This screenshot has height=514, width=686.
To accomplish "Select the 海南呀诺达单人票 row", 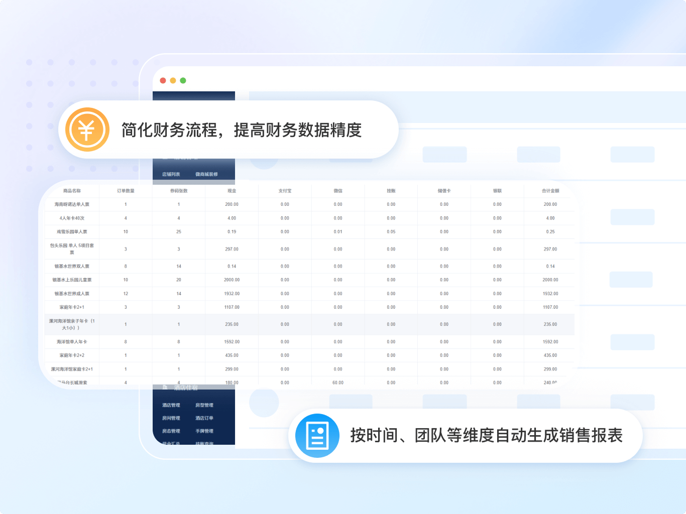I will [x=72, y=204].
